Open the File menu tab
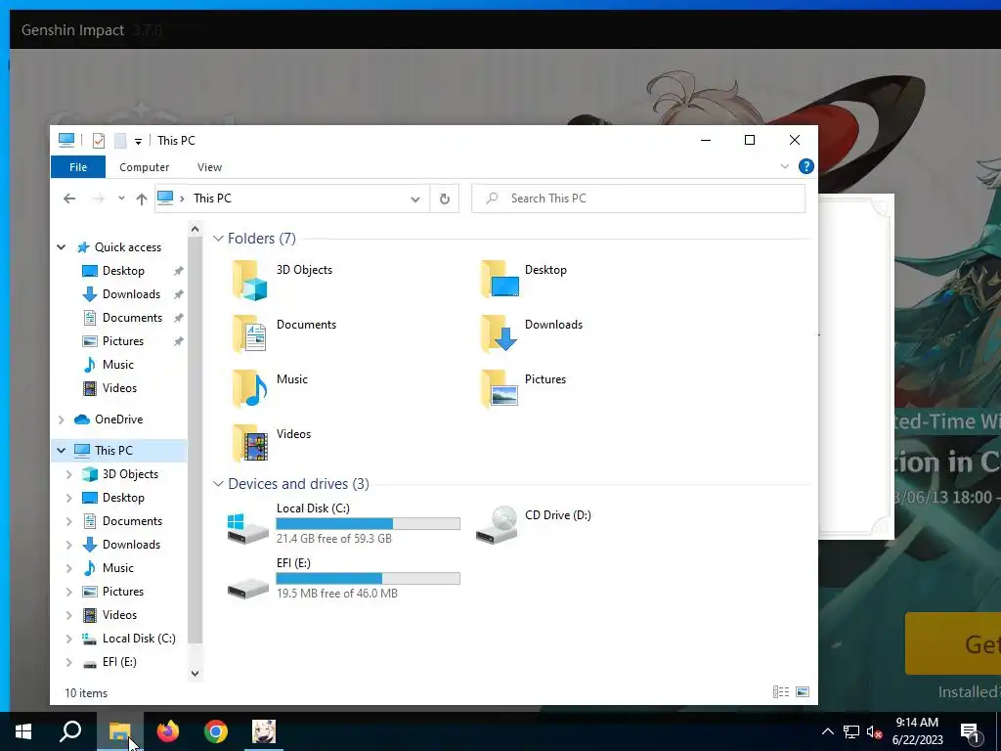Image resolution: width=1001 pixels, height=751 pixels. point(78,166)
